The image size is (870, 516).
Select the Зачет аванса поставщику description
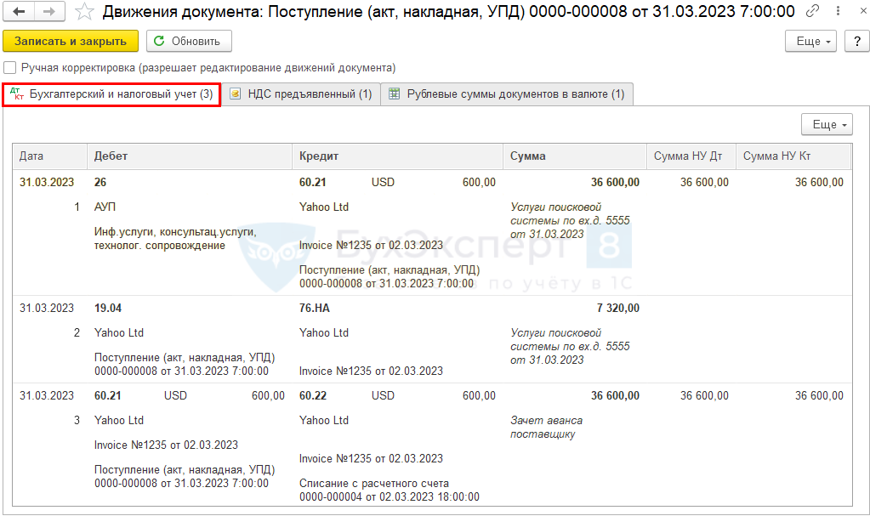coord(547,428)
